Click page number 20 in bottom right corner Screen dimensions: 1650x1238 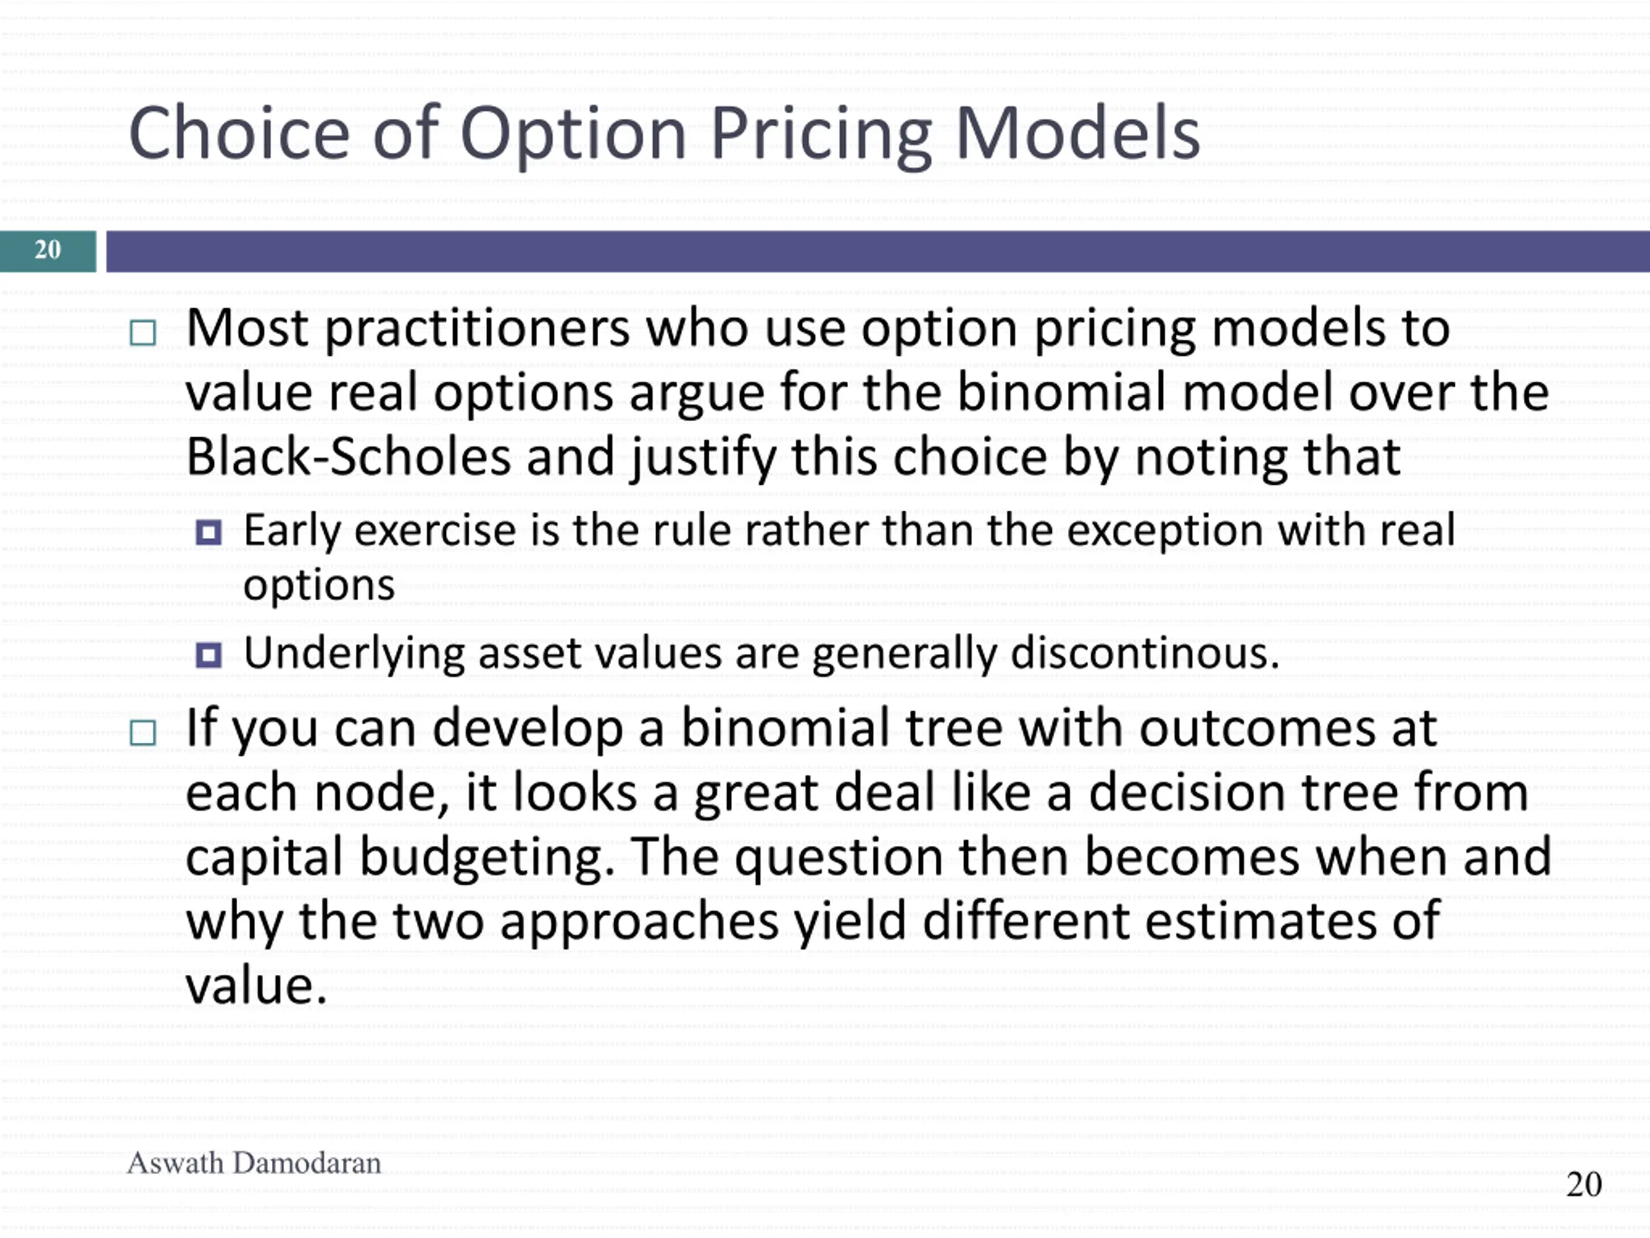(1584, 1184)
